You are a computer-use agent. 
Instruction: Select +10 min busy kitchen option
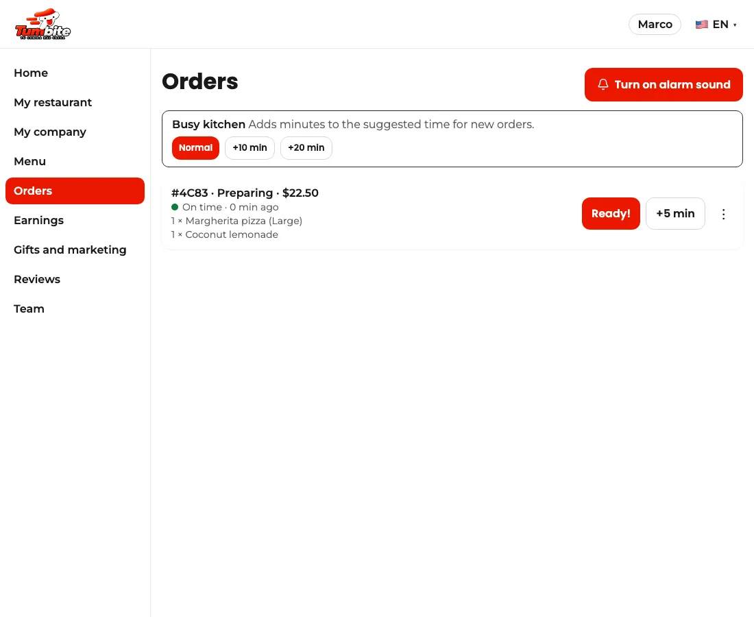[250, 147]
